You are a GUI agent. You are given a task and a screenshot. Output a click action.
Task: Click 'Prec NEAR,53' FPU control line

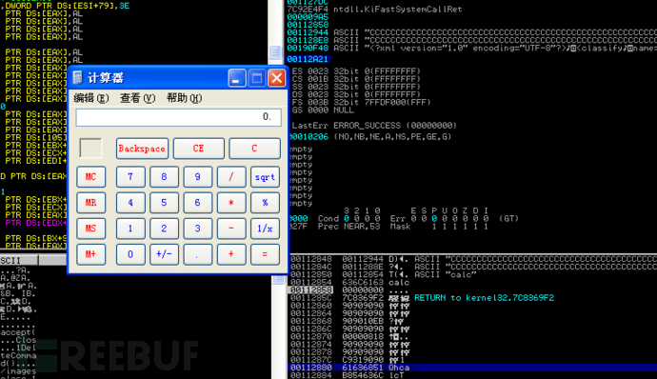coord(348,227)
